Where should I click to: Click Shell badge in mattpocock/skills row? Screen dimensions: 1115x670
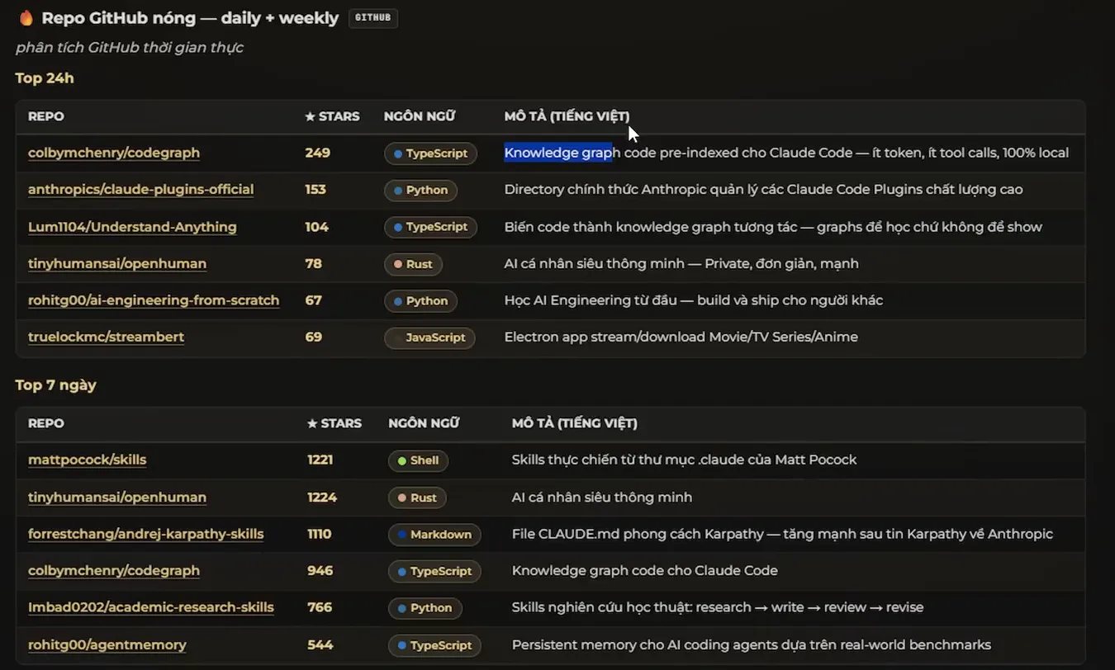pos(418,460)
